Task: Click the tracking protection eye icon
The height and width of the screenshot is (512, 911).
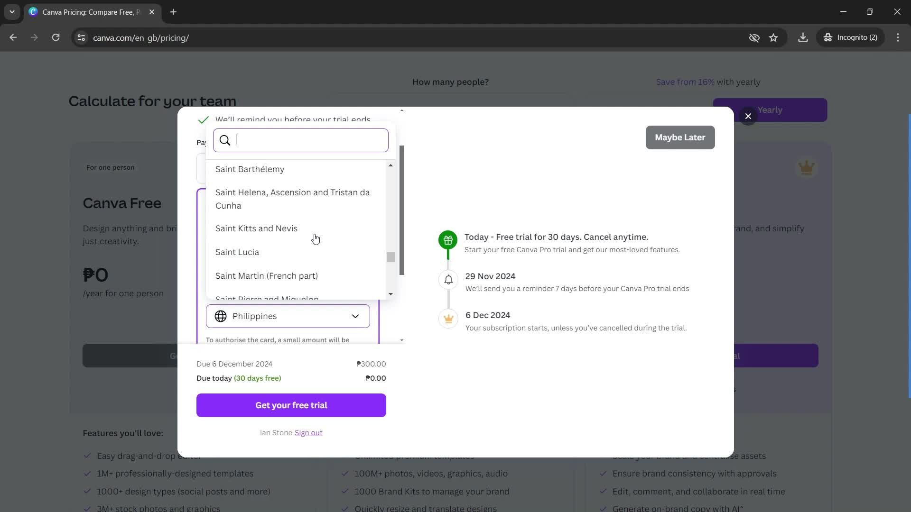Action: 754,37
